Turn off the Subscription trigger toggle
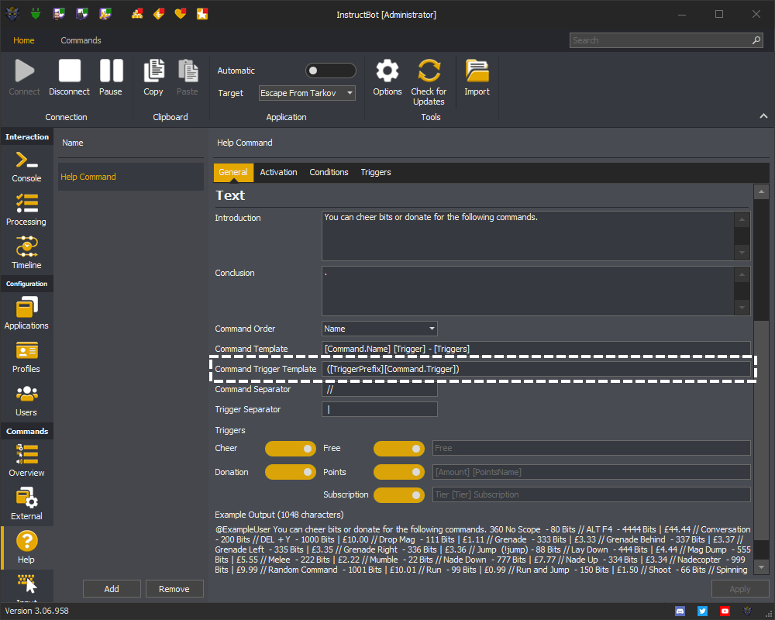This screenshot has height=620, width=775. click(x=399, y=494)
